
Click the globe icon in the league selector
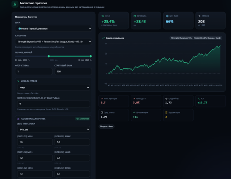point(19,29)
